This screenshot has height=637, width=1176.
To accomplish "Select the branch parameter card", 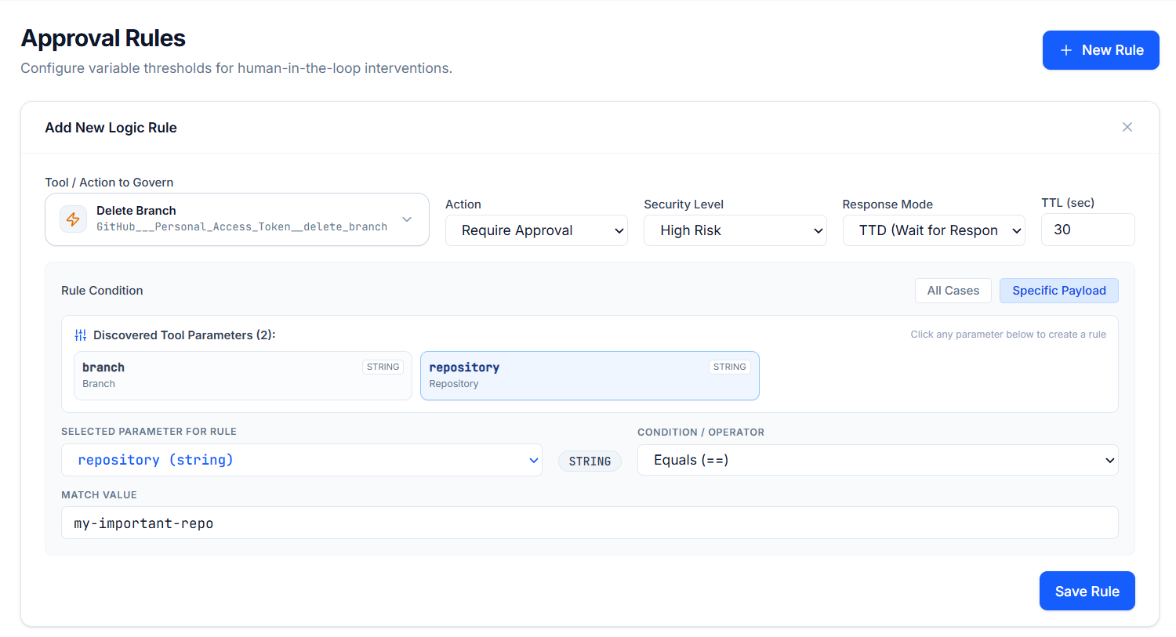I will click(243, 375).
